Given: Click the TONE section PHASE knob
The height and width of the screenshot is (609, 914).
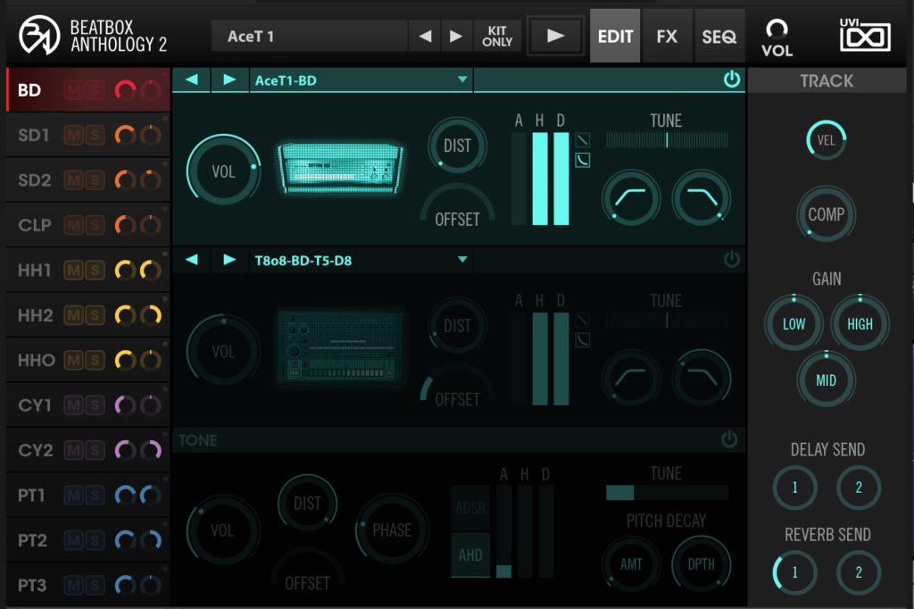Looking at the screenshot, I should [x=392, y=530].
